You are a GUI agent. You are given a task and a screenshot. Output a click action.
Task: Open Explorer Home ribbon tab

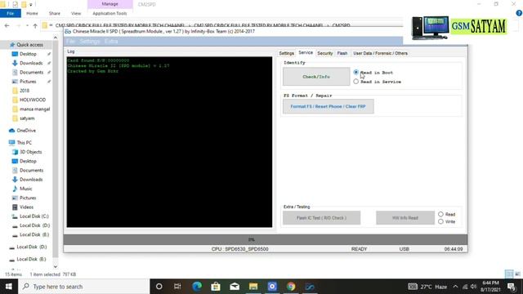pyautogui.click(x=32, y=13)
